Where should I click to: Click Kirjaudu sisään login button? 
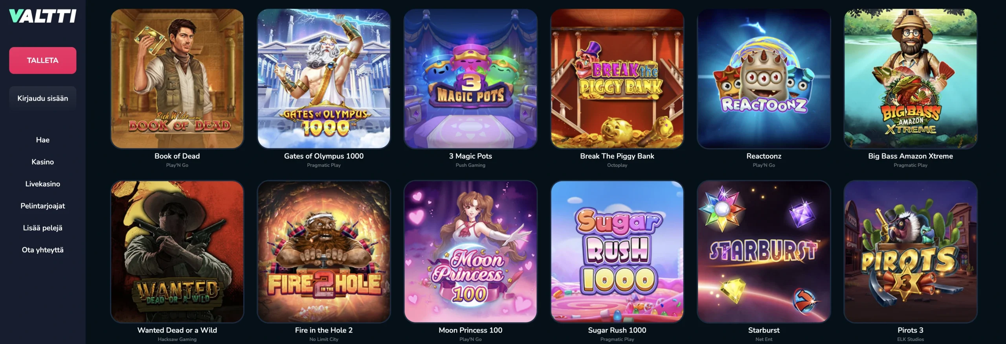tap(42, 98)
